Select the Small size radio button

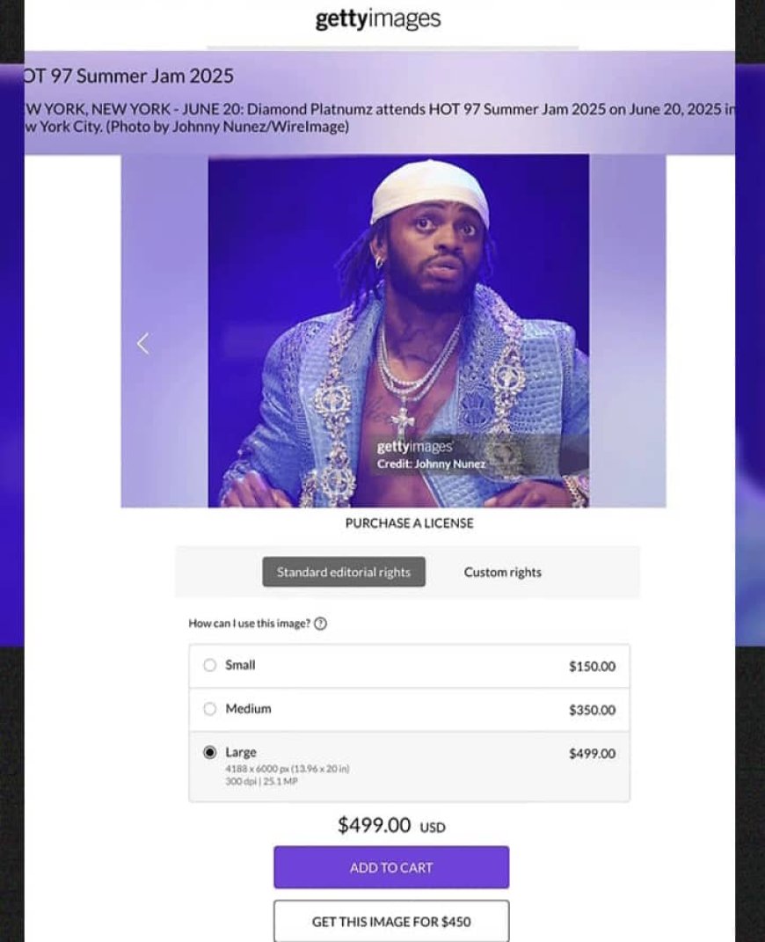click(x=209, y=665)
